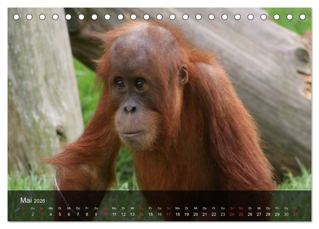The height and width of the screenshot is (229, 319).
Task: Select day 1 in the calendar strip
Action: click(x=23, y=214)
